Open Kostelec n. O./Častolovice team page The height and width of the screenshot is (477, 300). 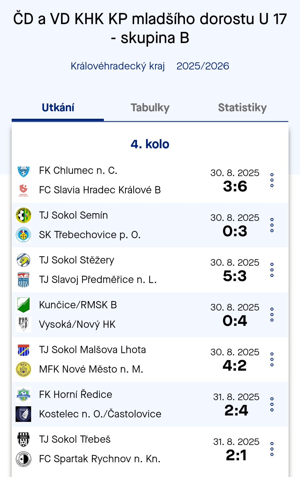pyautogui.click(x=100, y=414)
